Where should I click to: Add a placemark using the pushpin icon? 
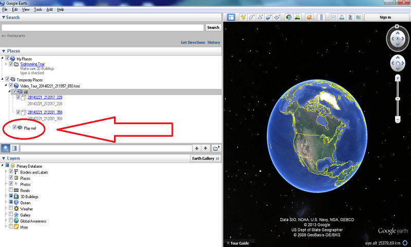[243, 17]
